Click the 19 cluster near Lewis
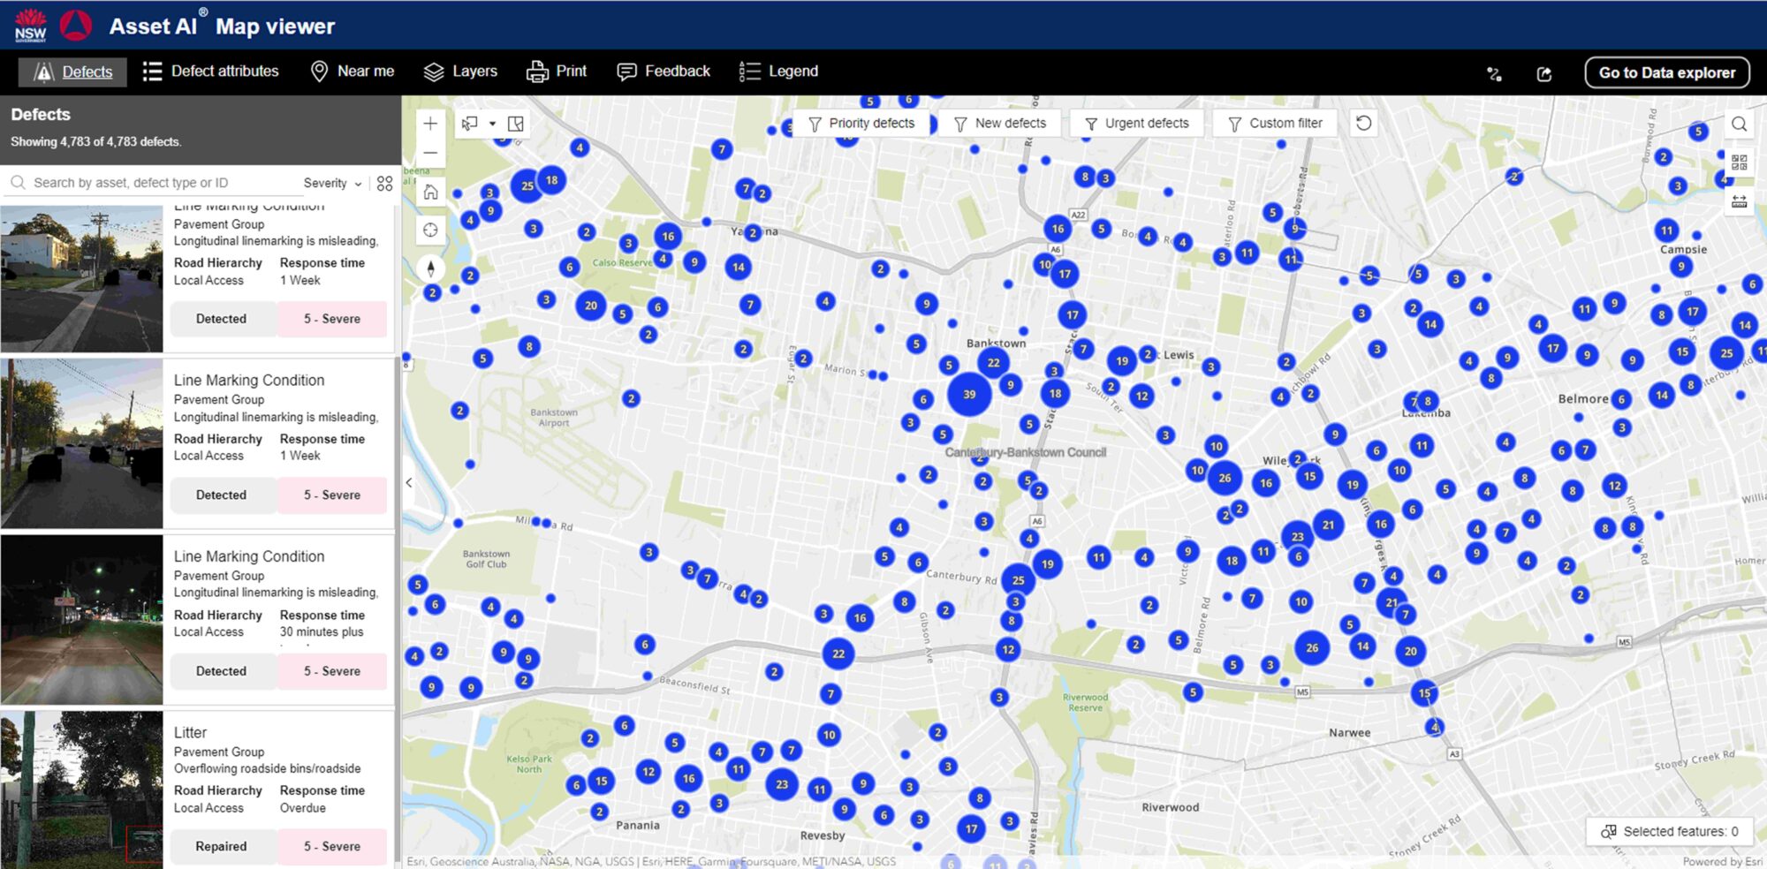 (1121, 360)
